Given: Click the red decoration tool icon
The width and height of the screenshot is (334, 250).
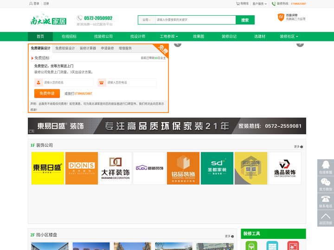Looking at the screenshot, I should 293,245.
